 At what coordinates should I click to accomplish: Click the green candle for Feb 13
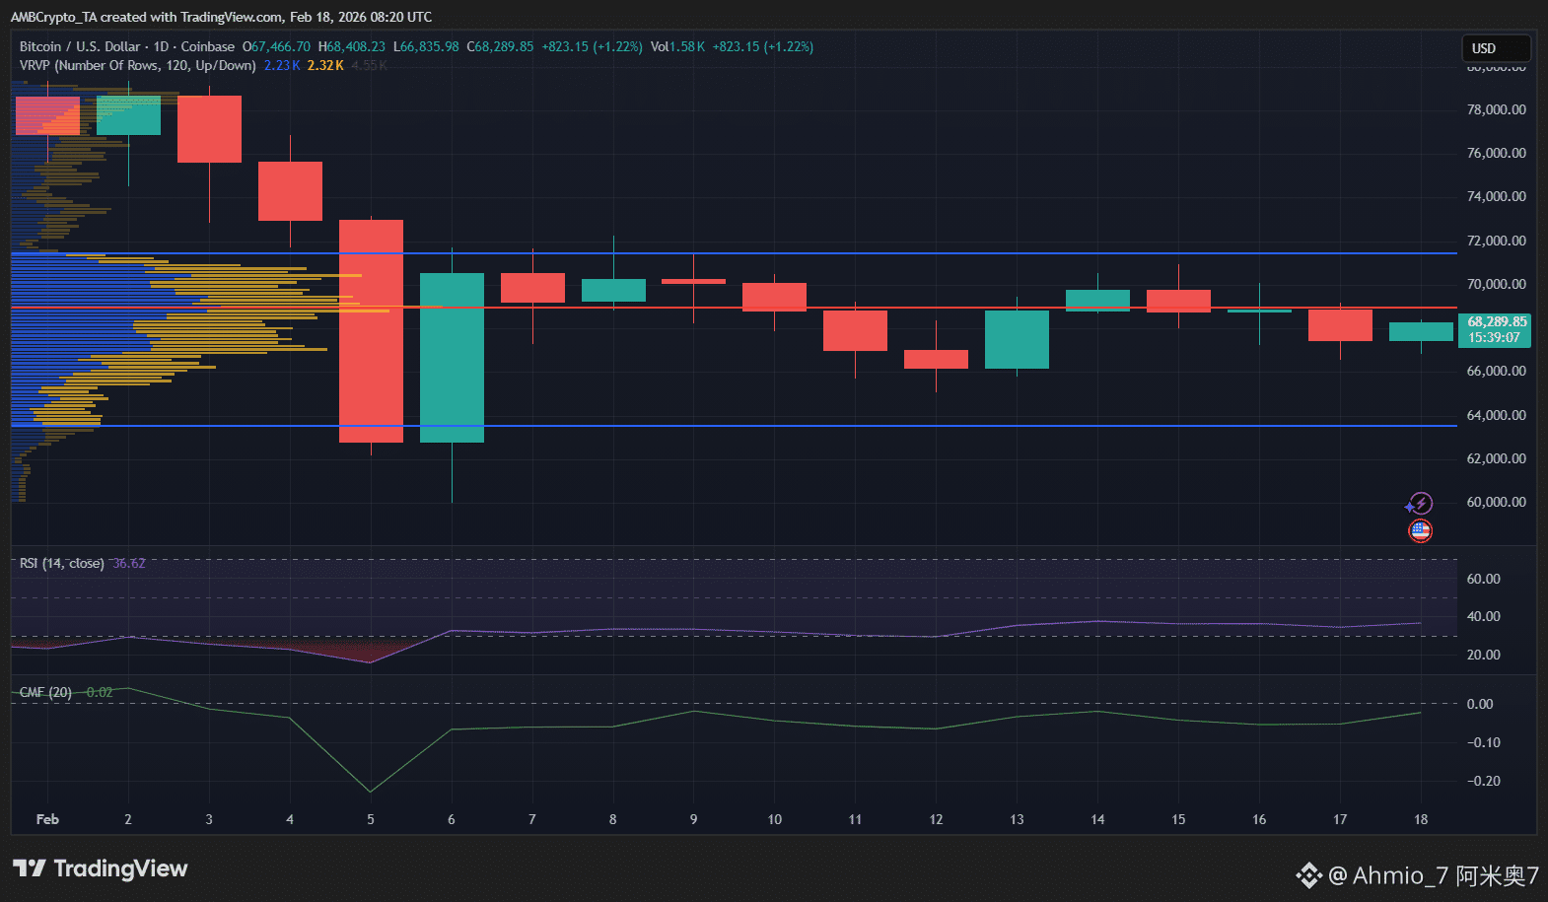tap(1017, 339)
